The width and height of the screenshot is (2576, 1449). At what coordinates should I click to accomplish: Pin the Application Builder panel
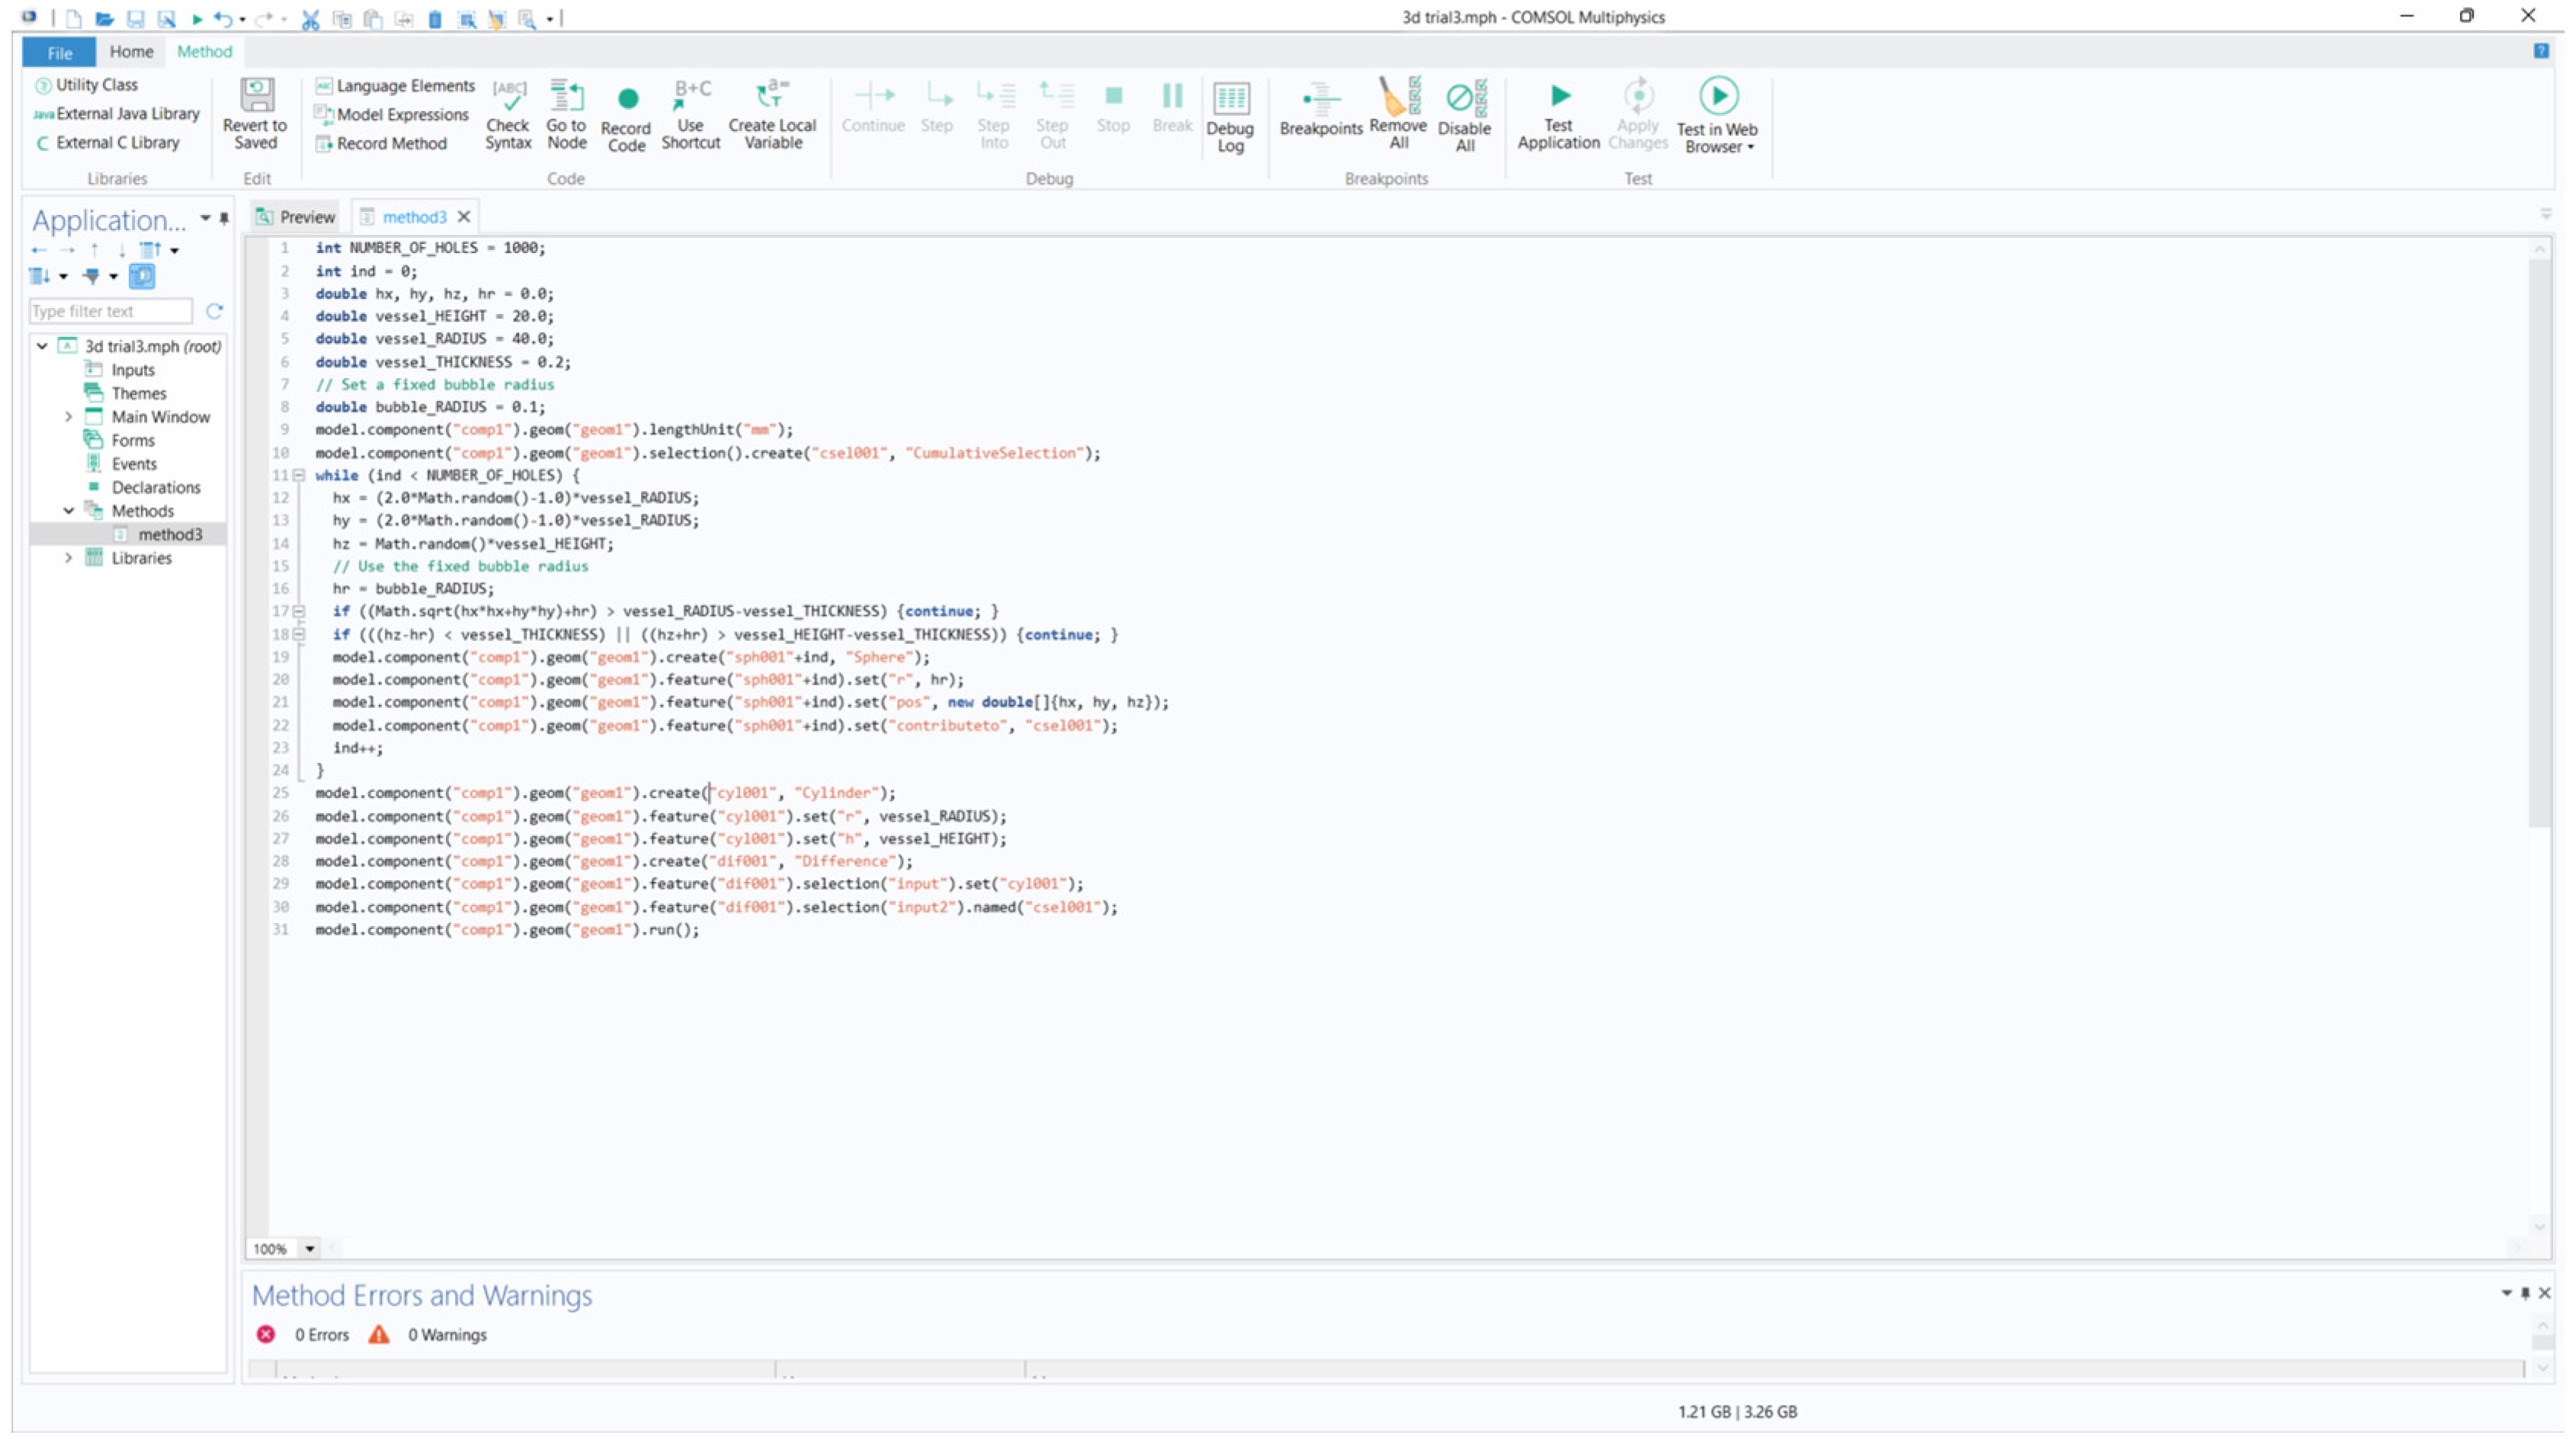pyautogui.click(x=224, y=219)
